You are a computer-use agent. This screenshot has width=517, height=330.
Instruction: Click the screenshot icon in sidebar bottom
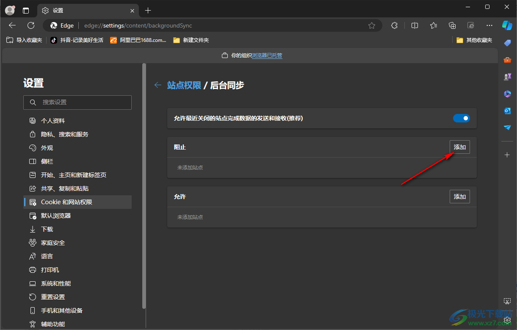click(x=507, y=301)
